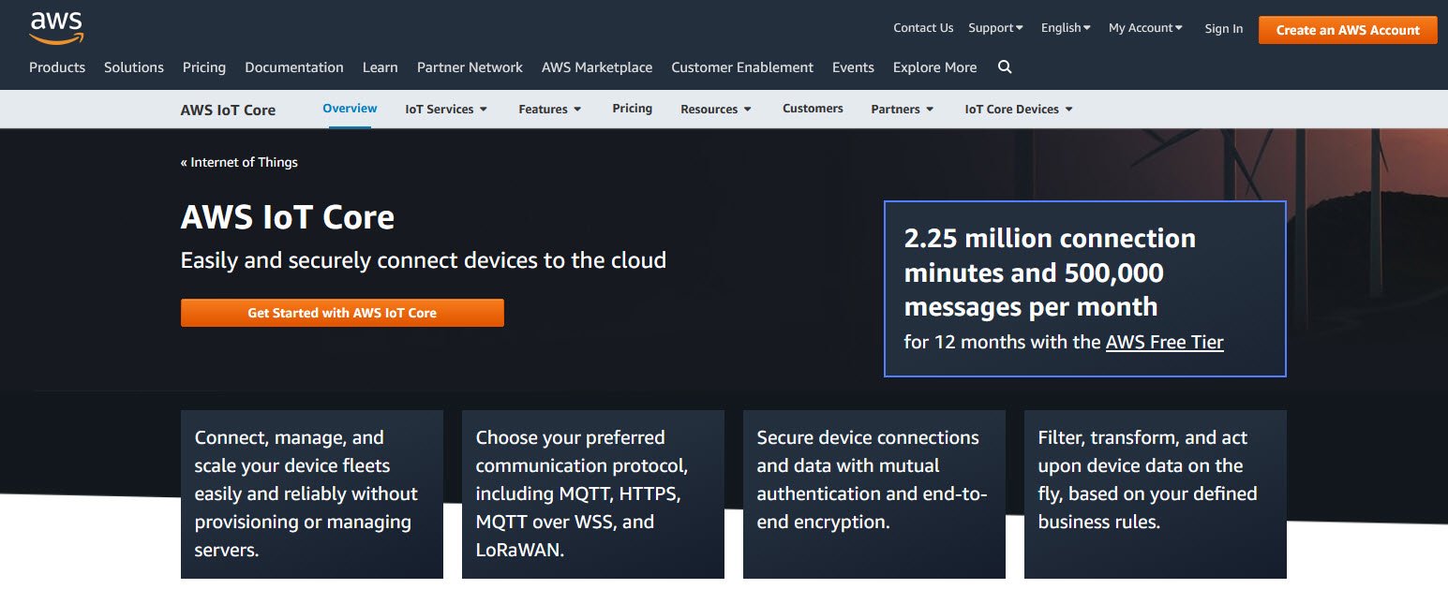This screenshot has height=604, width=1448.
Task: Open the Products menu
Action: [x=57, y=67]
